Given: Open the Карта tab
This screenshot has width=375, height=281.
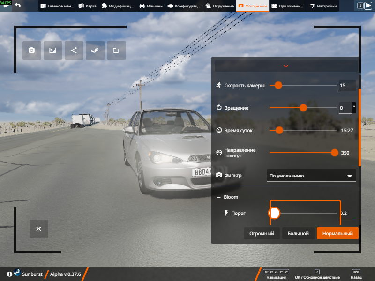Looking at the screenshot, I should click(x=88, y=6).
